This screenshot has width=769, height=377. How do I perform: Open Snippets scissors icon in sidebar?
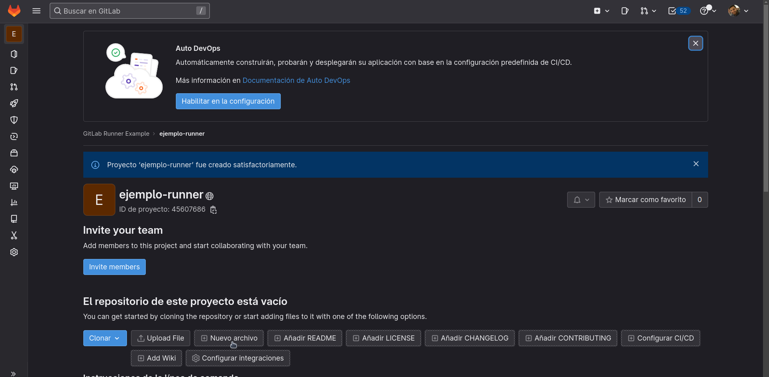pyautogui.click(x=14, y=235)
